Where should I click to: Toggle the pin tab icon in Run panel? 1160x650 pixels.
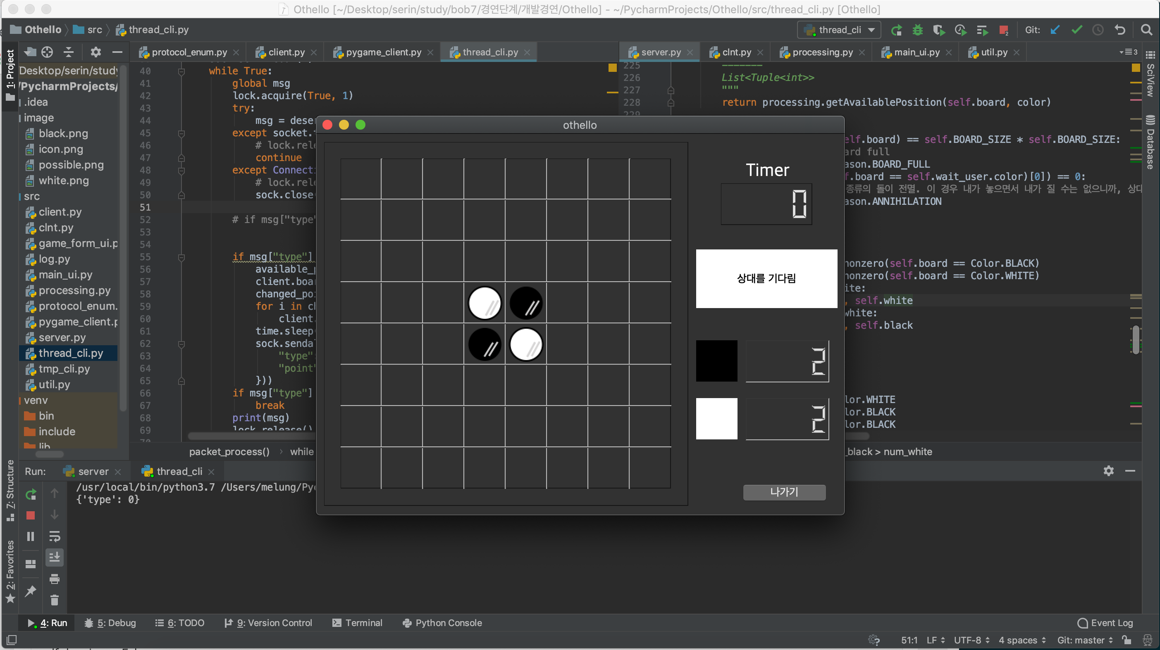(31, 591)
